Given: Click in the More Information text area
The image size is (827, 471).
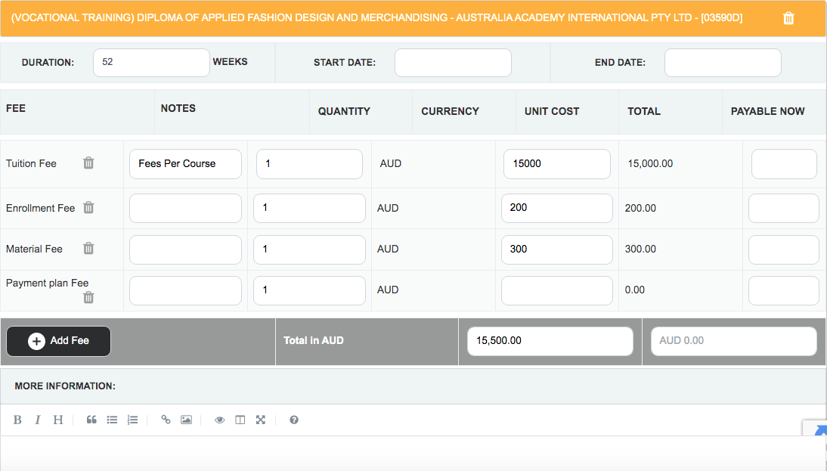Looking at the screenshot, I should tap(413, 453).
